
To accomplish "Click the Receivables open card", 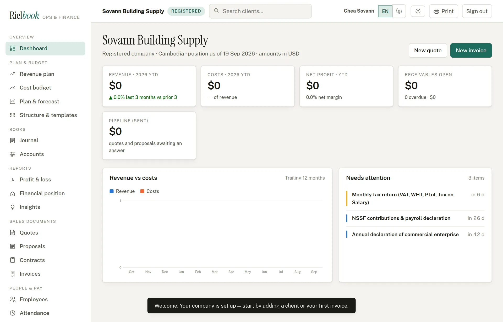I will point(445,86).
